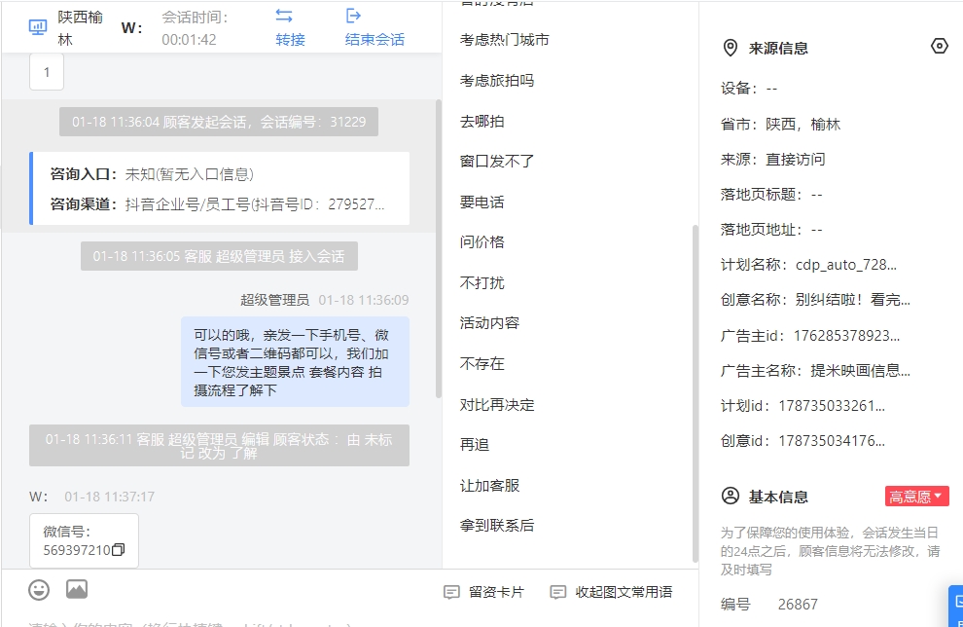Select quick phrase 窗口发不了
Viewport: 963px width, 627px height.
(497, 161)
